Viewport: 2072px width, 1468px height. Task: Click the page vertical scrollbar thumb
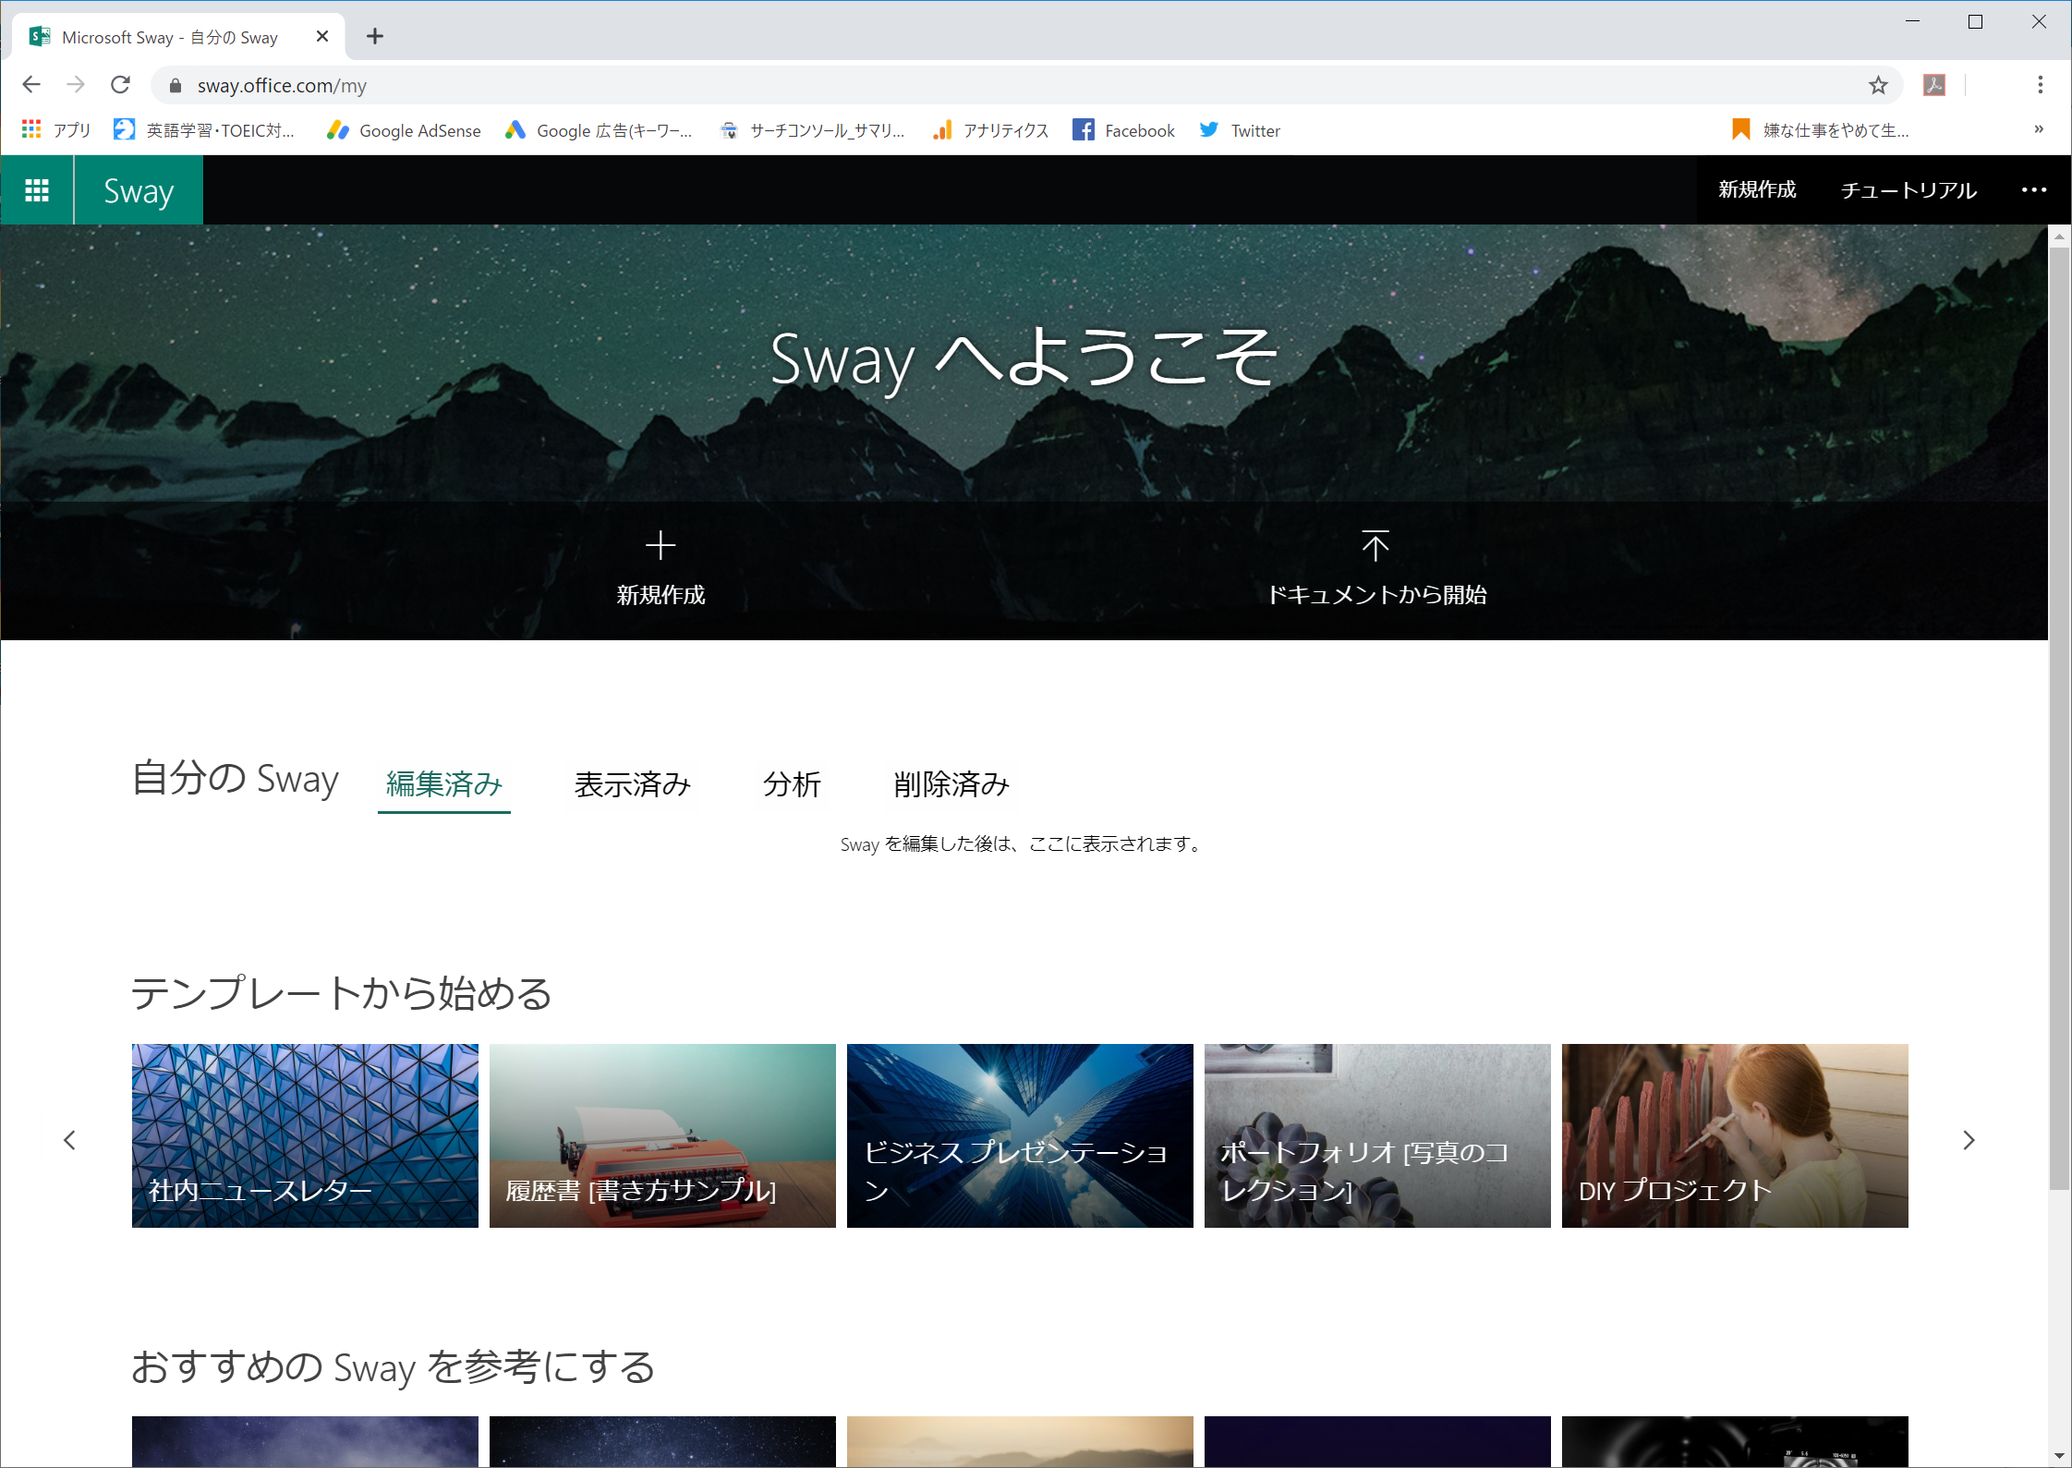coord(2059,718)
